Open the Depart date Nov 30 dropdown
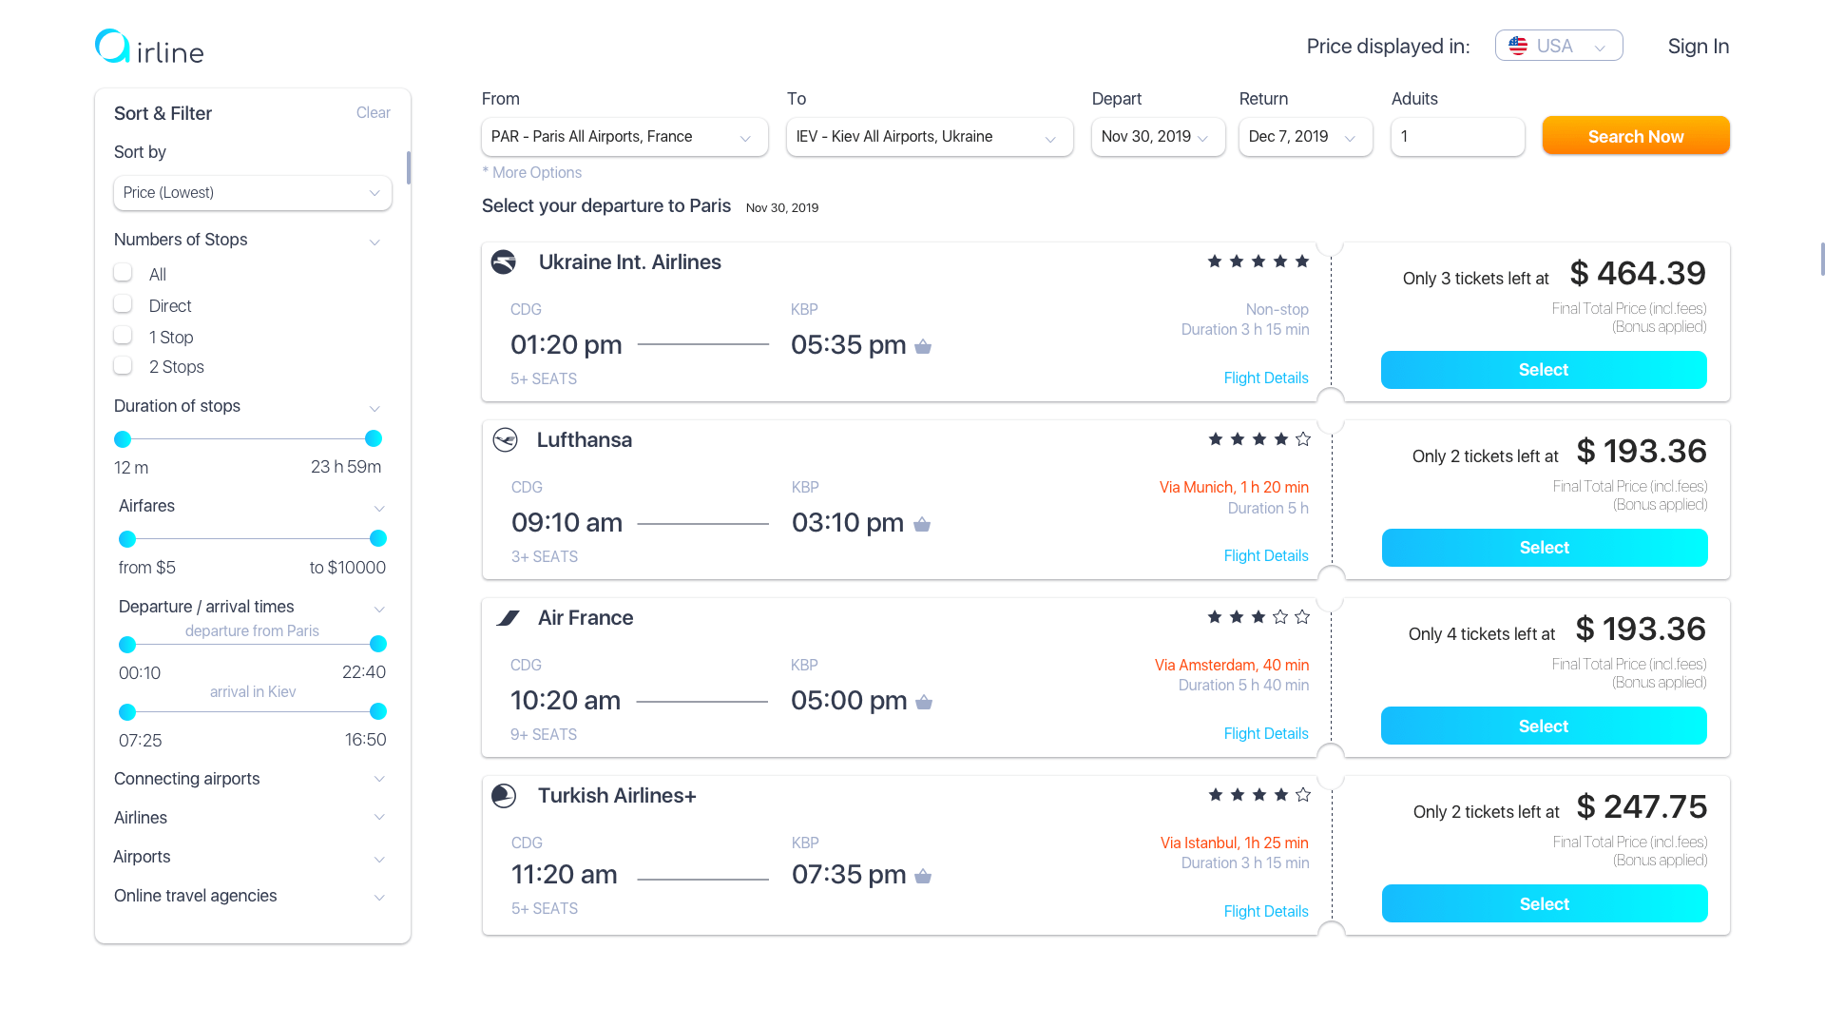The height and width of the screenshot is (1027, 1825). [1158, 137]
